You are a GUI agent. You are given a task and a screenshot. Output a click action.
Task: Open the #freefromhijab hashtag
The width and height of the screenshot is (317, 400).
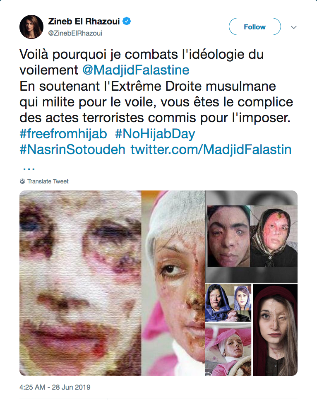63,134
